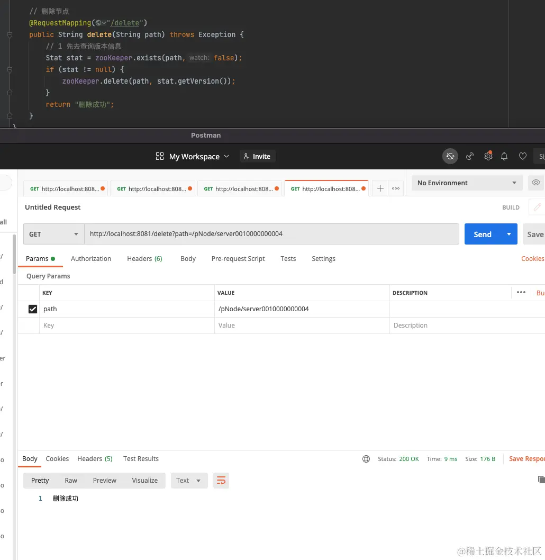Switch to Preview response view
This screenshot has width=545, height=560.
pos(105,481)
